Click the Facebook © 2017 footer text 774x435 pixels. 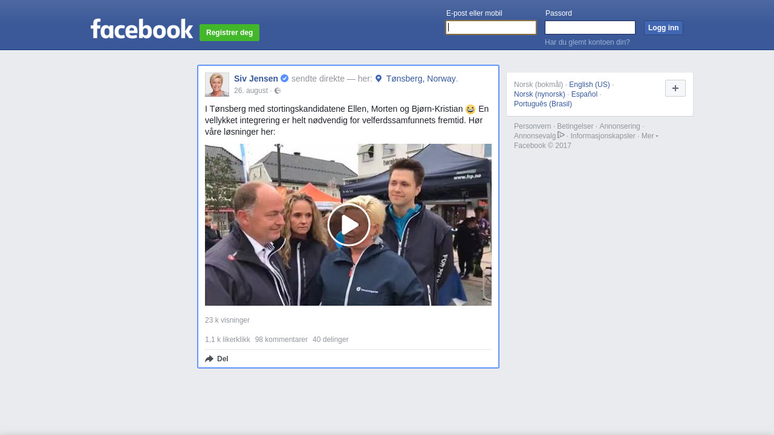542,146
